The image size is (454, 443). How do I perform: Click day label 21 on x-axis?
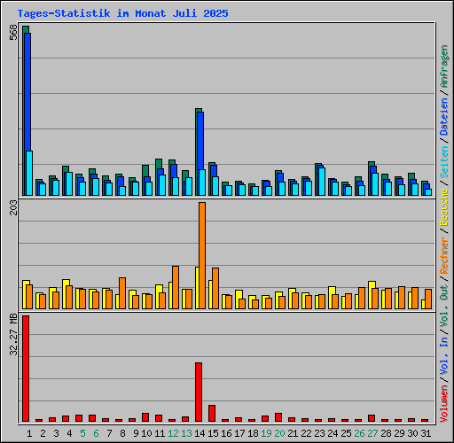[293, 433]
